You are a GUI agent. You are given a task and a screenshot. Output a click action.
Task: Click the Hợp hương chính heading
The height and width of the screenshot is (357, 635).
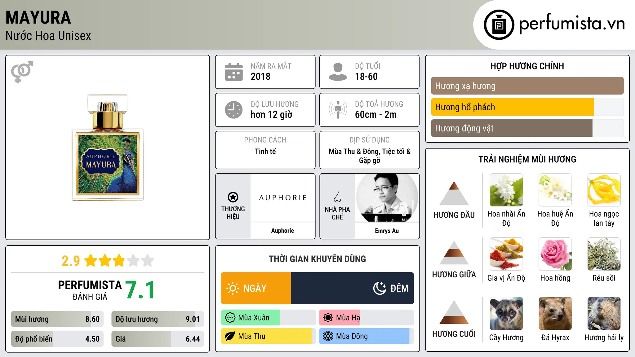click(527, 66)
